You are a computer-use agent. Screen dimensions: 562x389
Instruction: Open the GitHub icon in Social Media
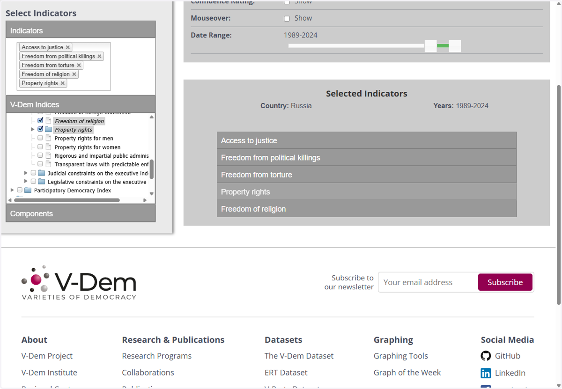(x=486, y=356)
